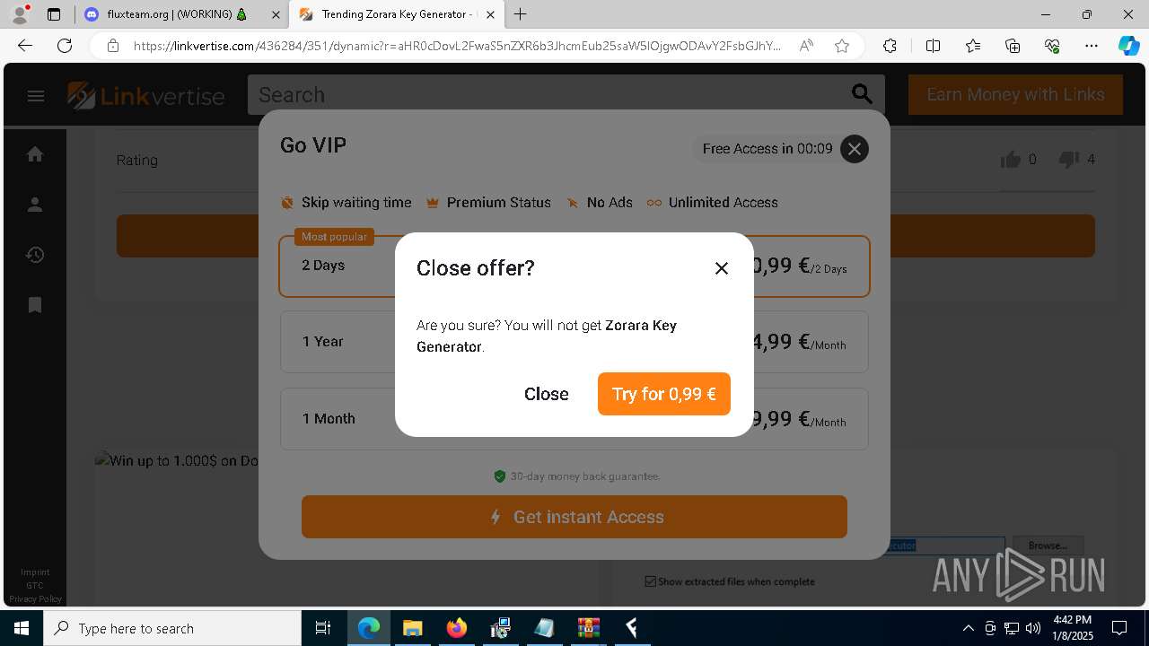Screen dimensions: 1149x646
Task: Click the Close text button in dialog
Action: pos(547,394)
